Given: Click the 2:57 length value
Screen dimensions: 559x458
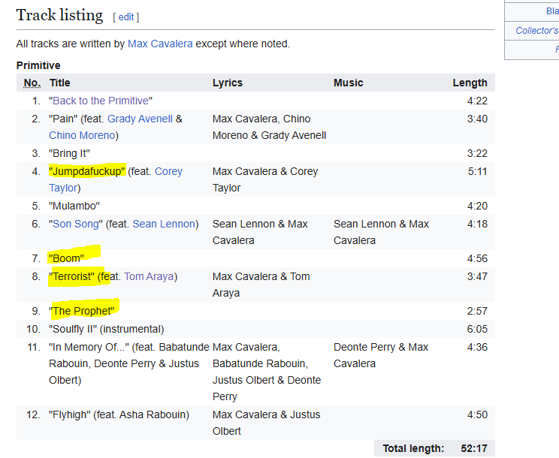Looking at the screenshot, I should point(477,312).
